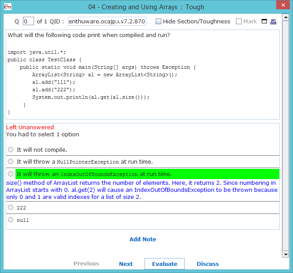Click the Previous button
The height and width of the screenshot is (273, 293).
pyautogui.click(x=86, y=264)
